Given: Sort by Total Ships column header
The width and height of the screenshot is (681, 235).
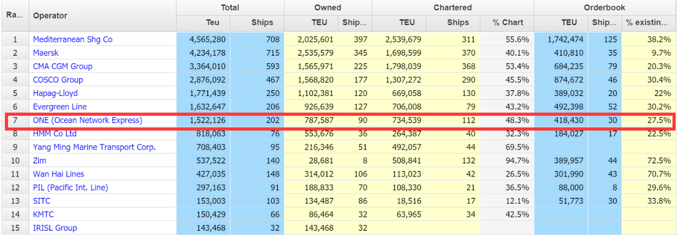Looking at the screenshot, I should coord(262,22).
